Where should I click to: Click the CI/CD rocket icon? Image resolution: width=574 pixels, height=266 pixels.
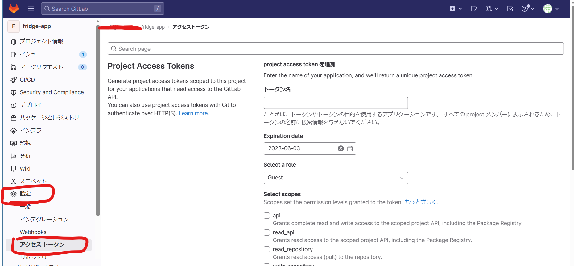(x=14, y=80)
